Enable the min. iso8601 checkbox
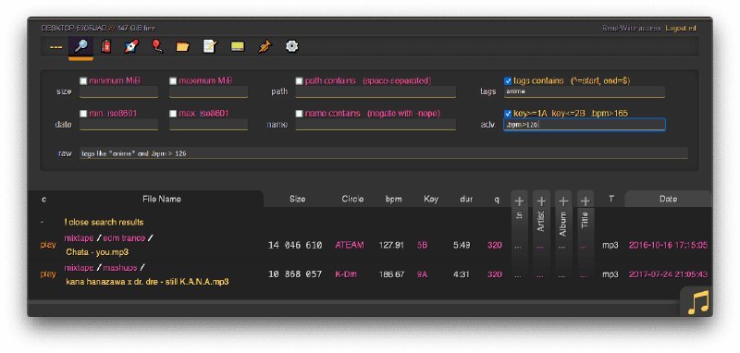The height and width of the screenshot is (353, 740). [83, 114]
